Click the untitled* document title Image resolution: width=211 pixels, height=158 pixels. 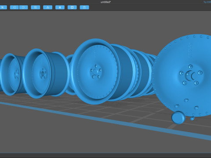tap(105, 2)
